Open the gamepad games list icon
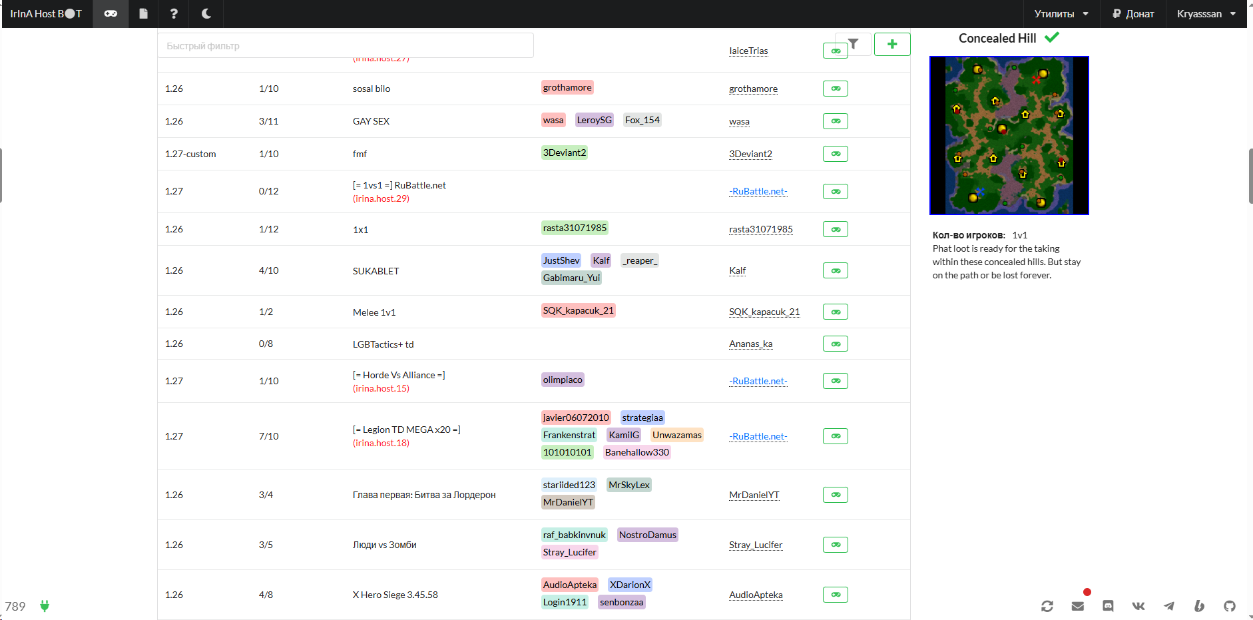1253x620 pixels. coord(111,14)
